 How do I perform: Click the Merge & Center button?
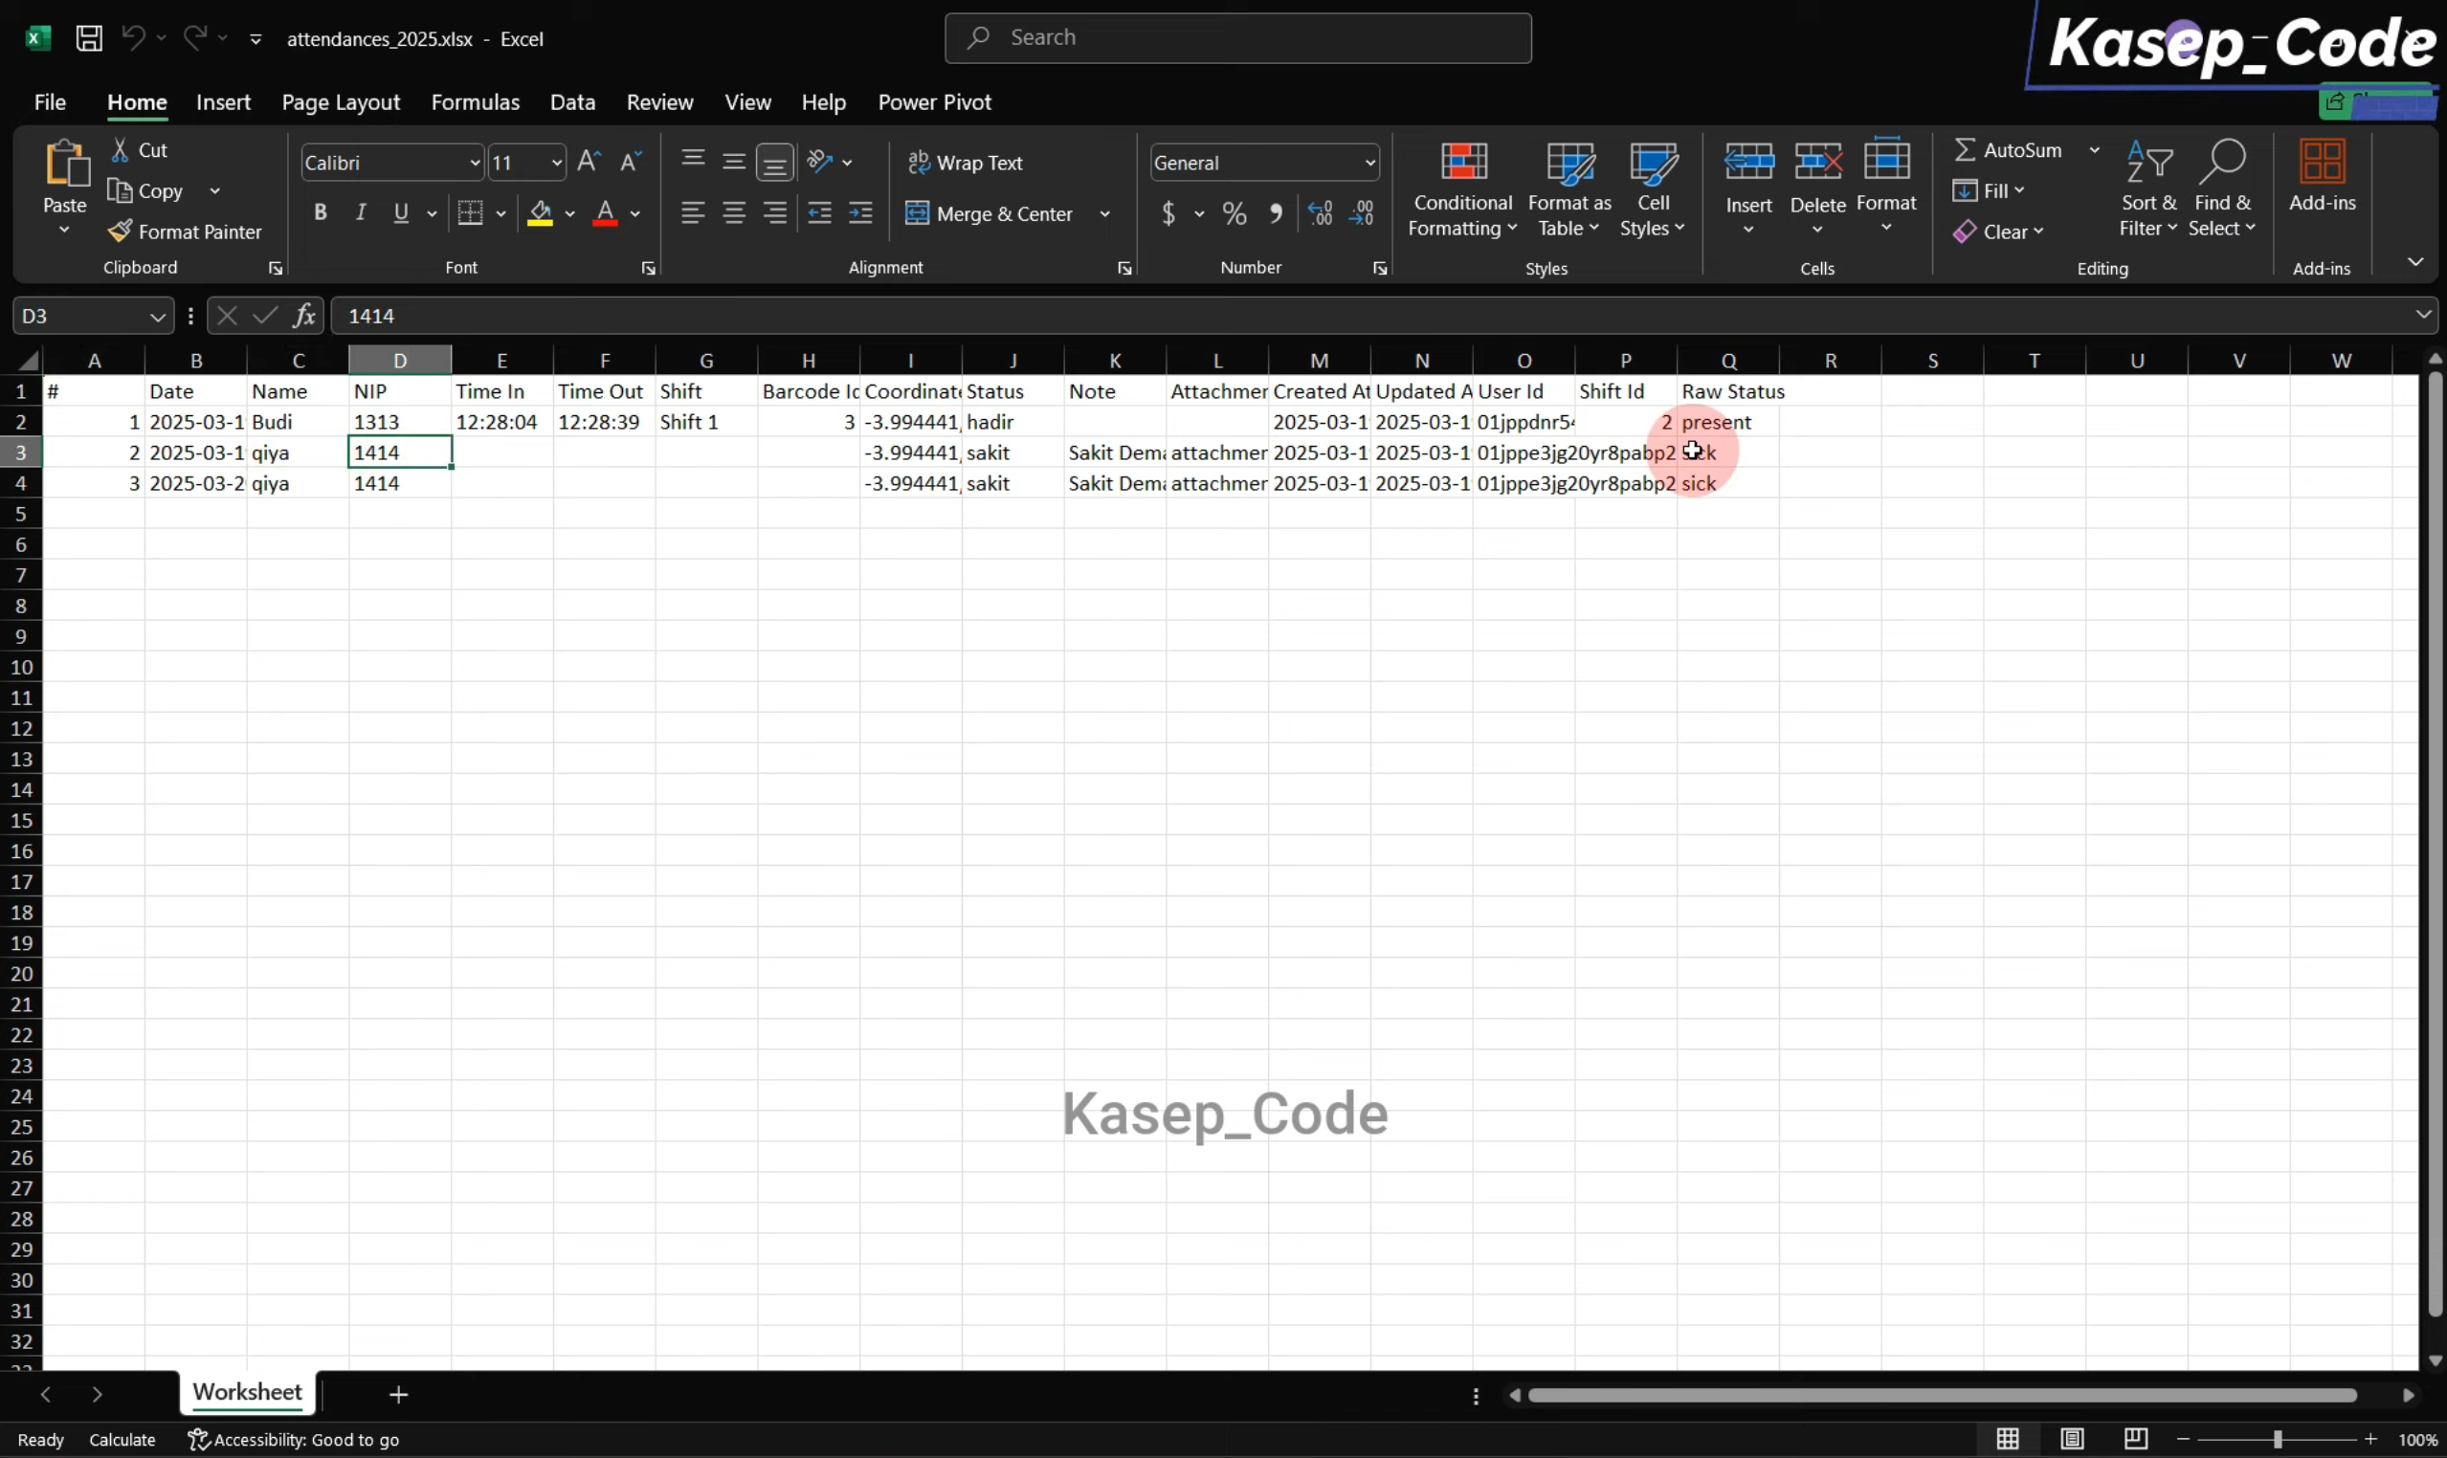(x=989, y=213)
